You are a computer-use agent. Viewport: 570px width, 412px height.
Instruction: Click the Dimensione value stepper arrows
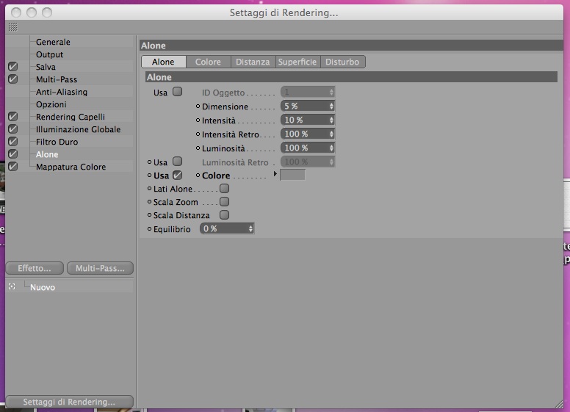coord(331,106)
